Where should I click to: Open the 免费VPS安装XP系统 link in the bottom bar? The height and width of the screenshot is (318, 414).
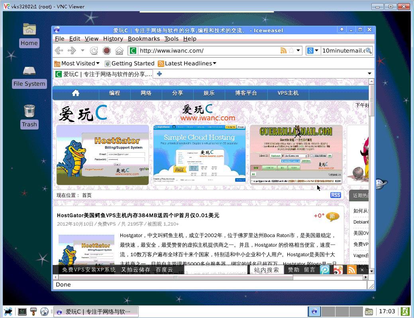pyautogui.click(x=89, y=270)
